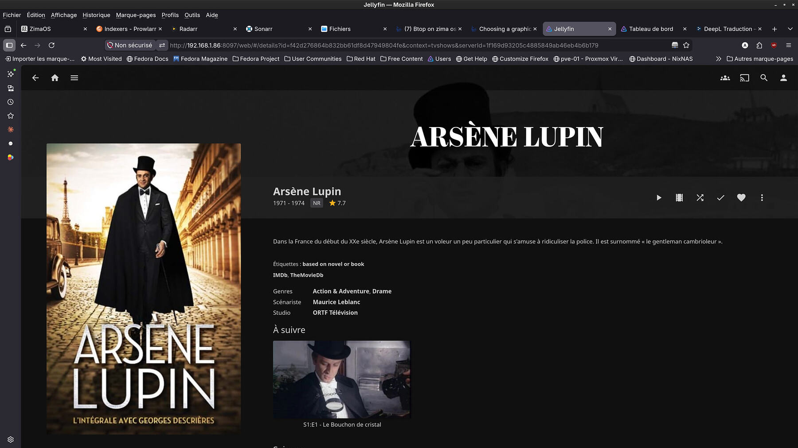Click the Arsène Lupin poster image
This screenshot has height=448, width=798.
144,289
